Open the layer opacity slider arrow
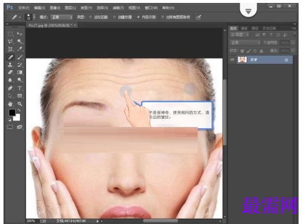The image size is (308, 224). 293,43
